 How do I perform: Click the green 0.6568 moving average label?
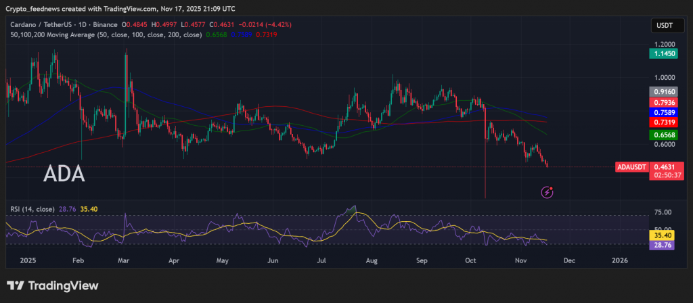[x=665, y=135]
